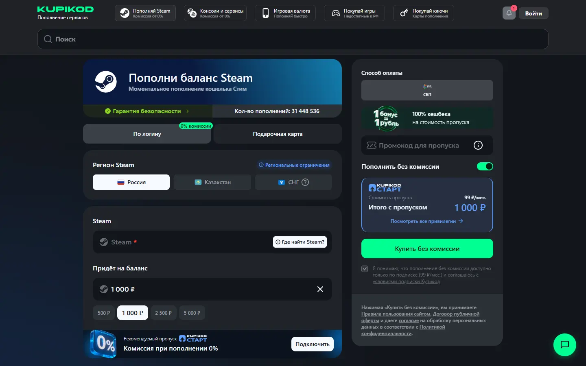Click the KUPIKOD logo
586x366 pixels.
pyautogui.click(x=65, y=9)
